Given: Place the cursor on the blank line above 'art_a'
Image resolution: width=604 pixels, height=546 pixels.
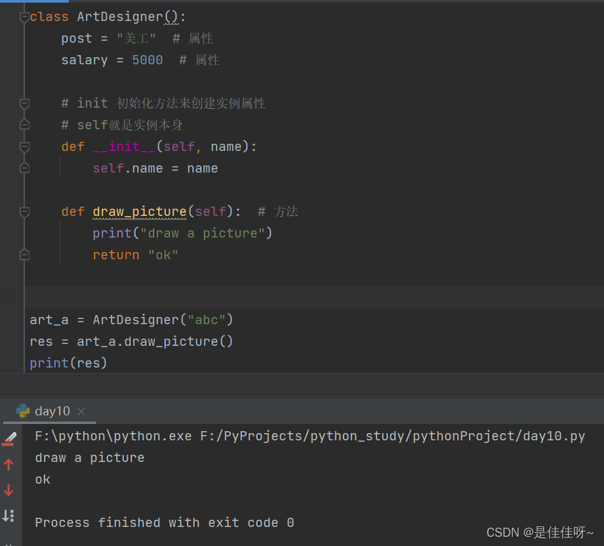Looking at the screenshot, I should pos(314,297).
